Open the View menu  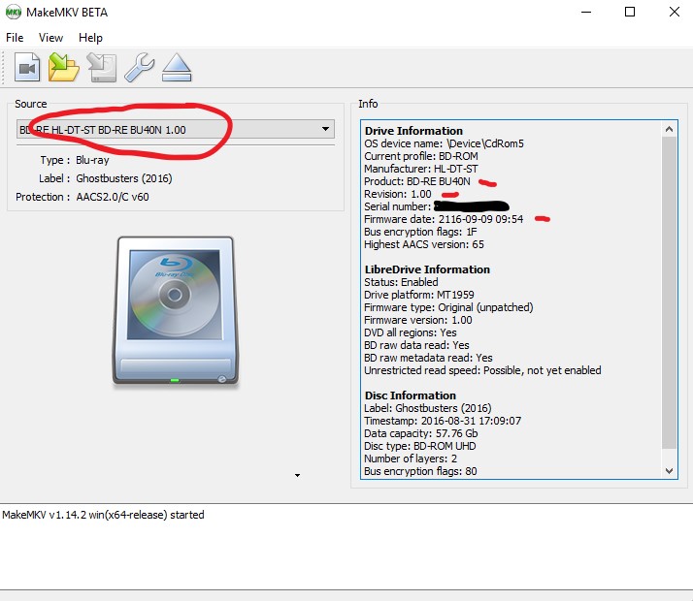click(x=50, y=38)
